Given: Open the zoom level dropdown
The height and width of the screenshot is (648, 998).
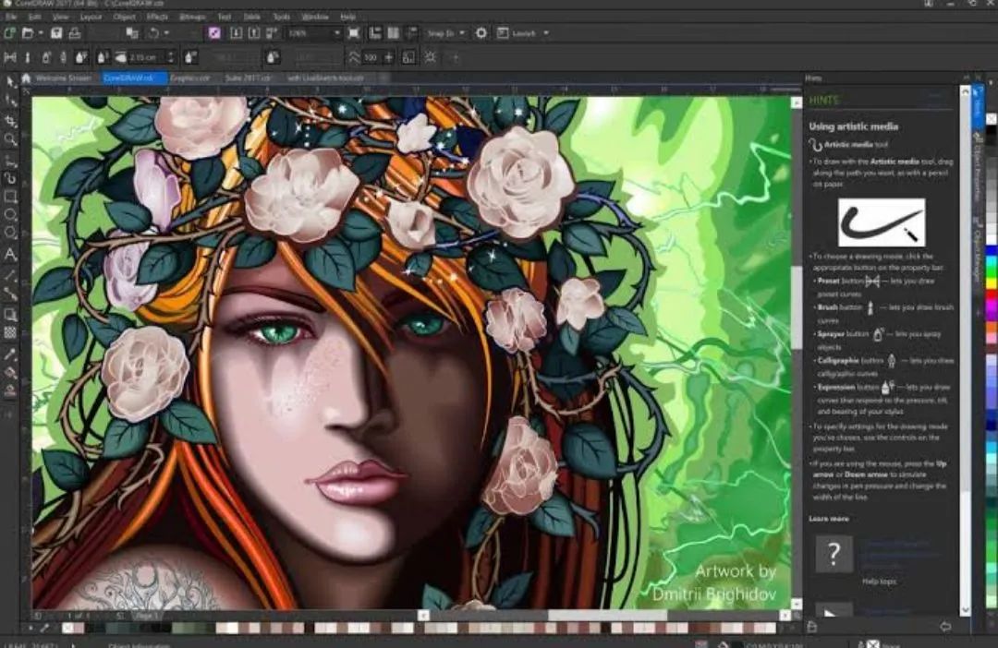Looking at the screenshot, I should point(337,33).
